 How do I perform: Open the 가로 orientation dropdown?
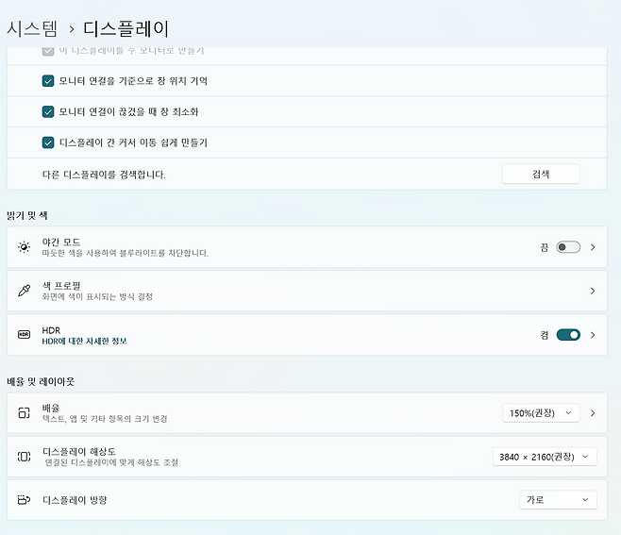[x=558, y=500]
